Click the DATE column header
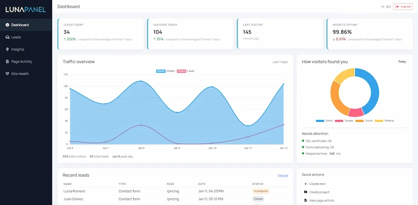This screenshot has height=205, width=418. pos(202,184)
